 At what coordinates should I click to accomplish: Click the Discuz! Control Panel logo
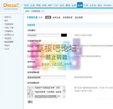[11, 7]
